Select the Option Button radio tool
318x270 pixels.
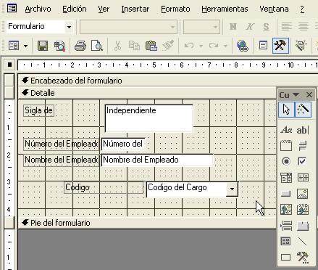point(286,161)
